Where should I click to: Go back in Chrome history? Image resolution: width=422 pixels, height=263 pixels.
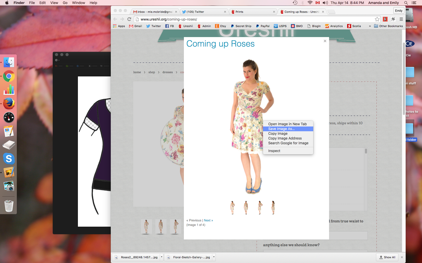(115, 19)
